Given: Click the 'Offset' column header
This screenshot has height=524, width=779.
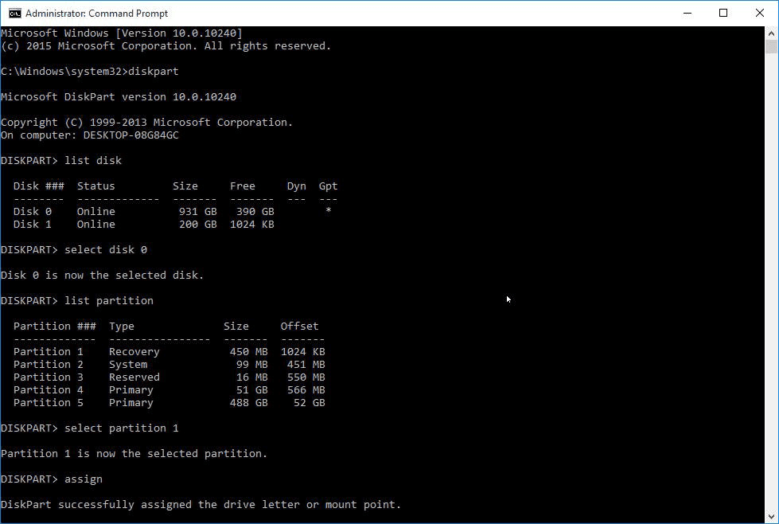Looking at the screenshot, I should [299, 327].
